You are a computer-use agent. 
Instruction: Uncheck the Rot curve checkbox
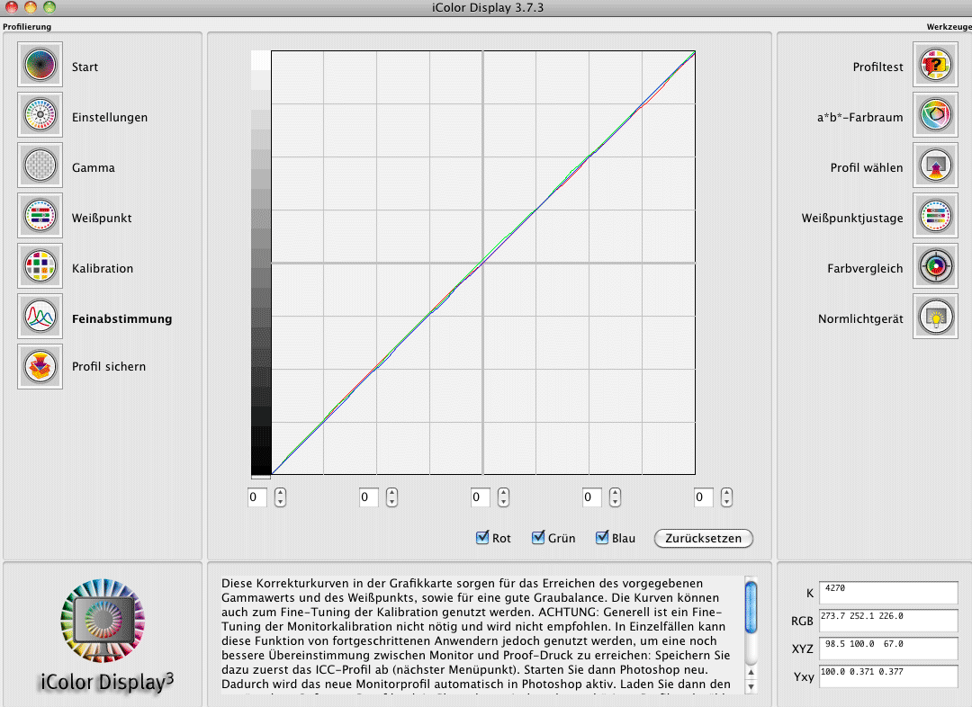click(482, 538)
